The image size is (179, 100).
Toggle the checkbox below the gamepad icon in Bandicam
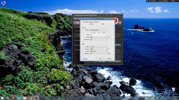tap(75, 27)
